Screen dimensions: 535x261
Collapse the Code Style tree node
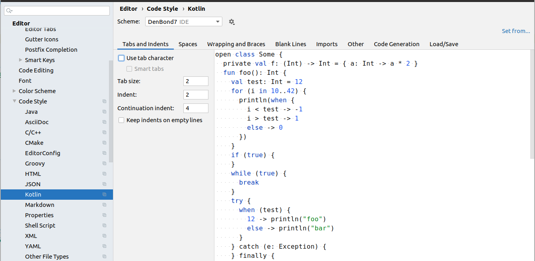tap(14, 101)
